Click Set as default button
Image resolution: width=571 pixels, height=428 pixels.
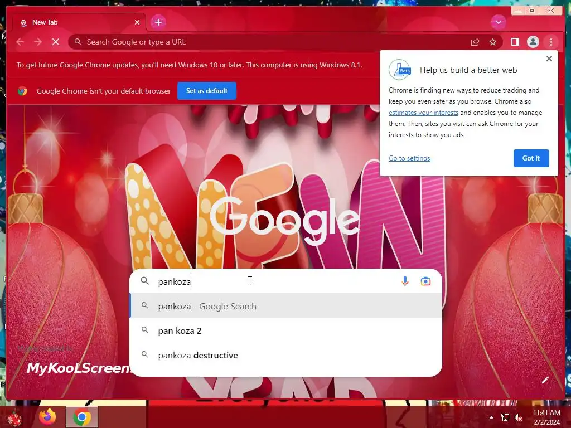point(207,91)
